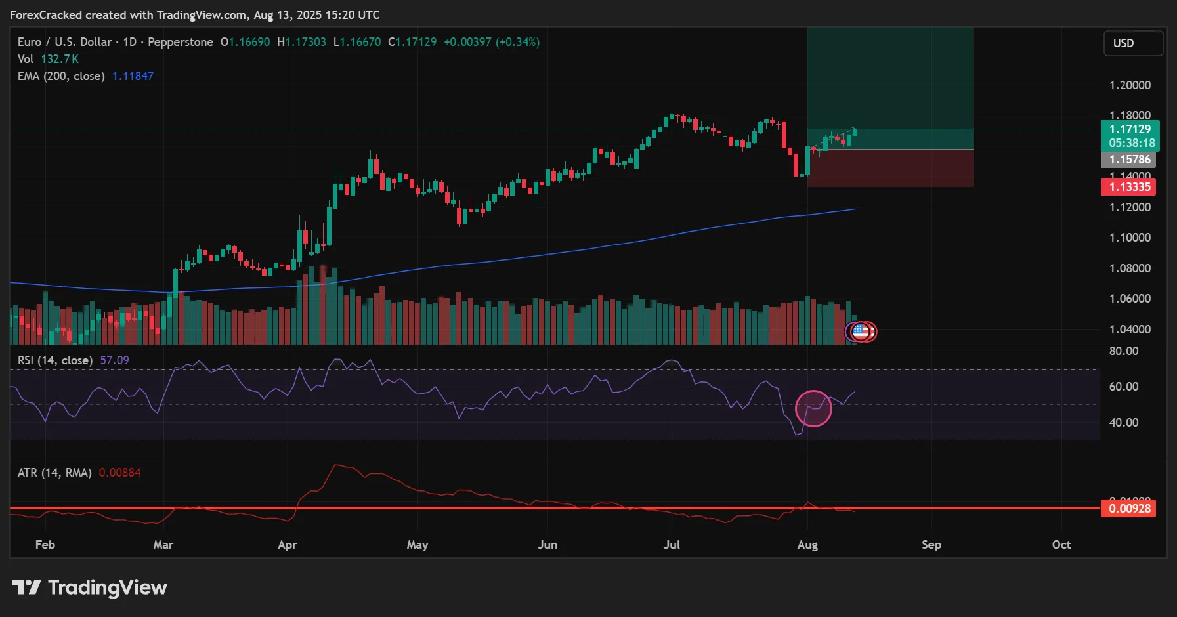Click the entry price label 1.15786
Screen dimensions: 1177x617
pyautogui.click(x=1132, y=159)
